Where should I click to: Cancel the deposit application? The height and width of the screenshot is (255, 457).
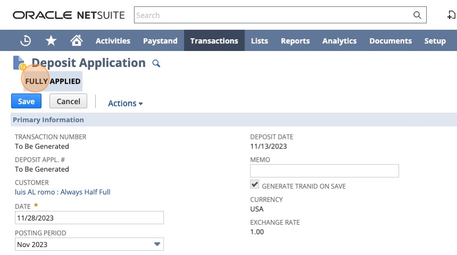click(x=68, y=101)
